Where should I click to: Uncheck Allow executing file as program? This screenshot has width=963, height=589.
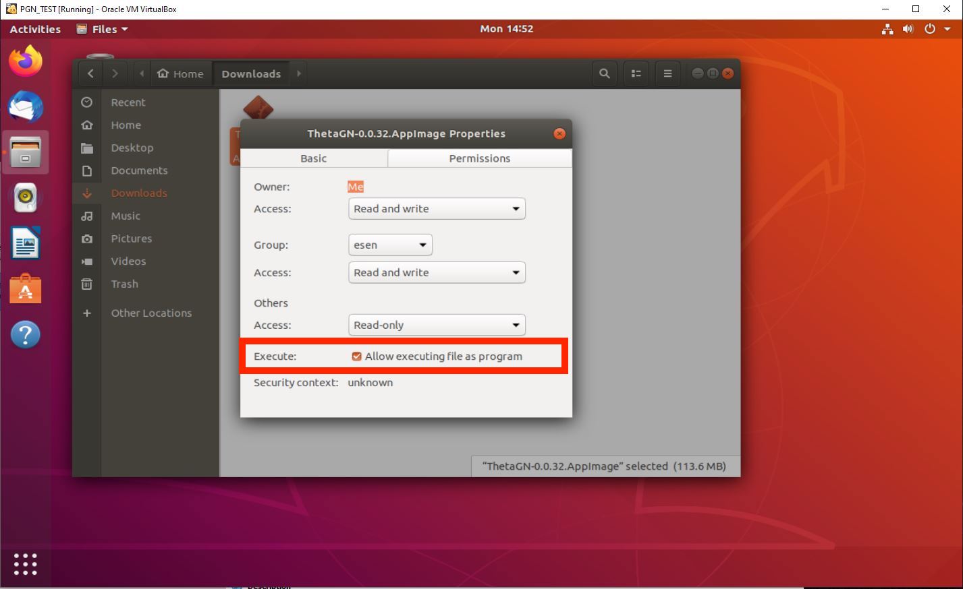(x=357, y=356)
